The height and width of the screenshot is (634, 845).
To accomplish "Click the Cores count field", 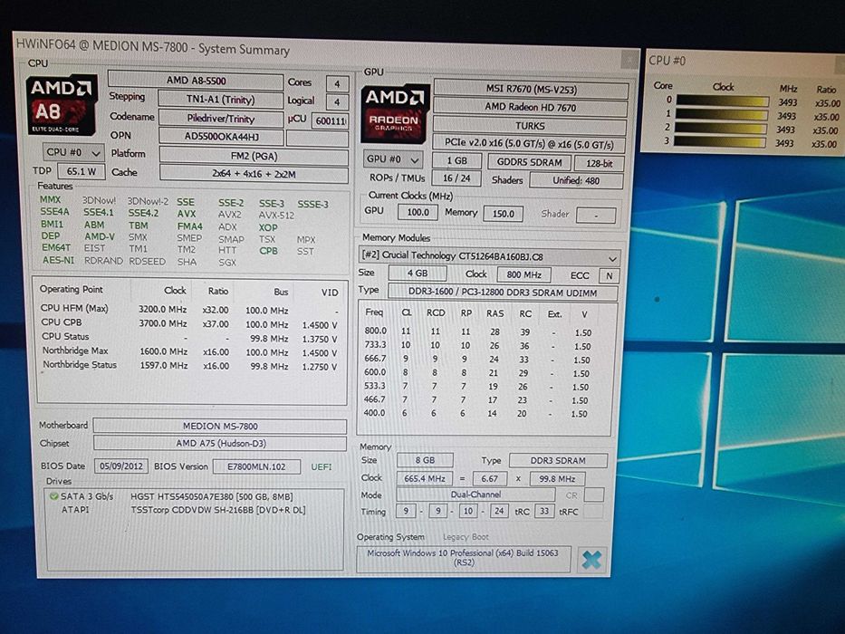I will tap(337, 83).
